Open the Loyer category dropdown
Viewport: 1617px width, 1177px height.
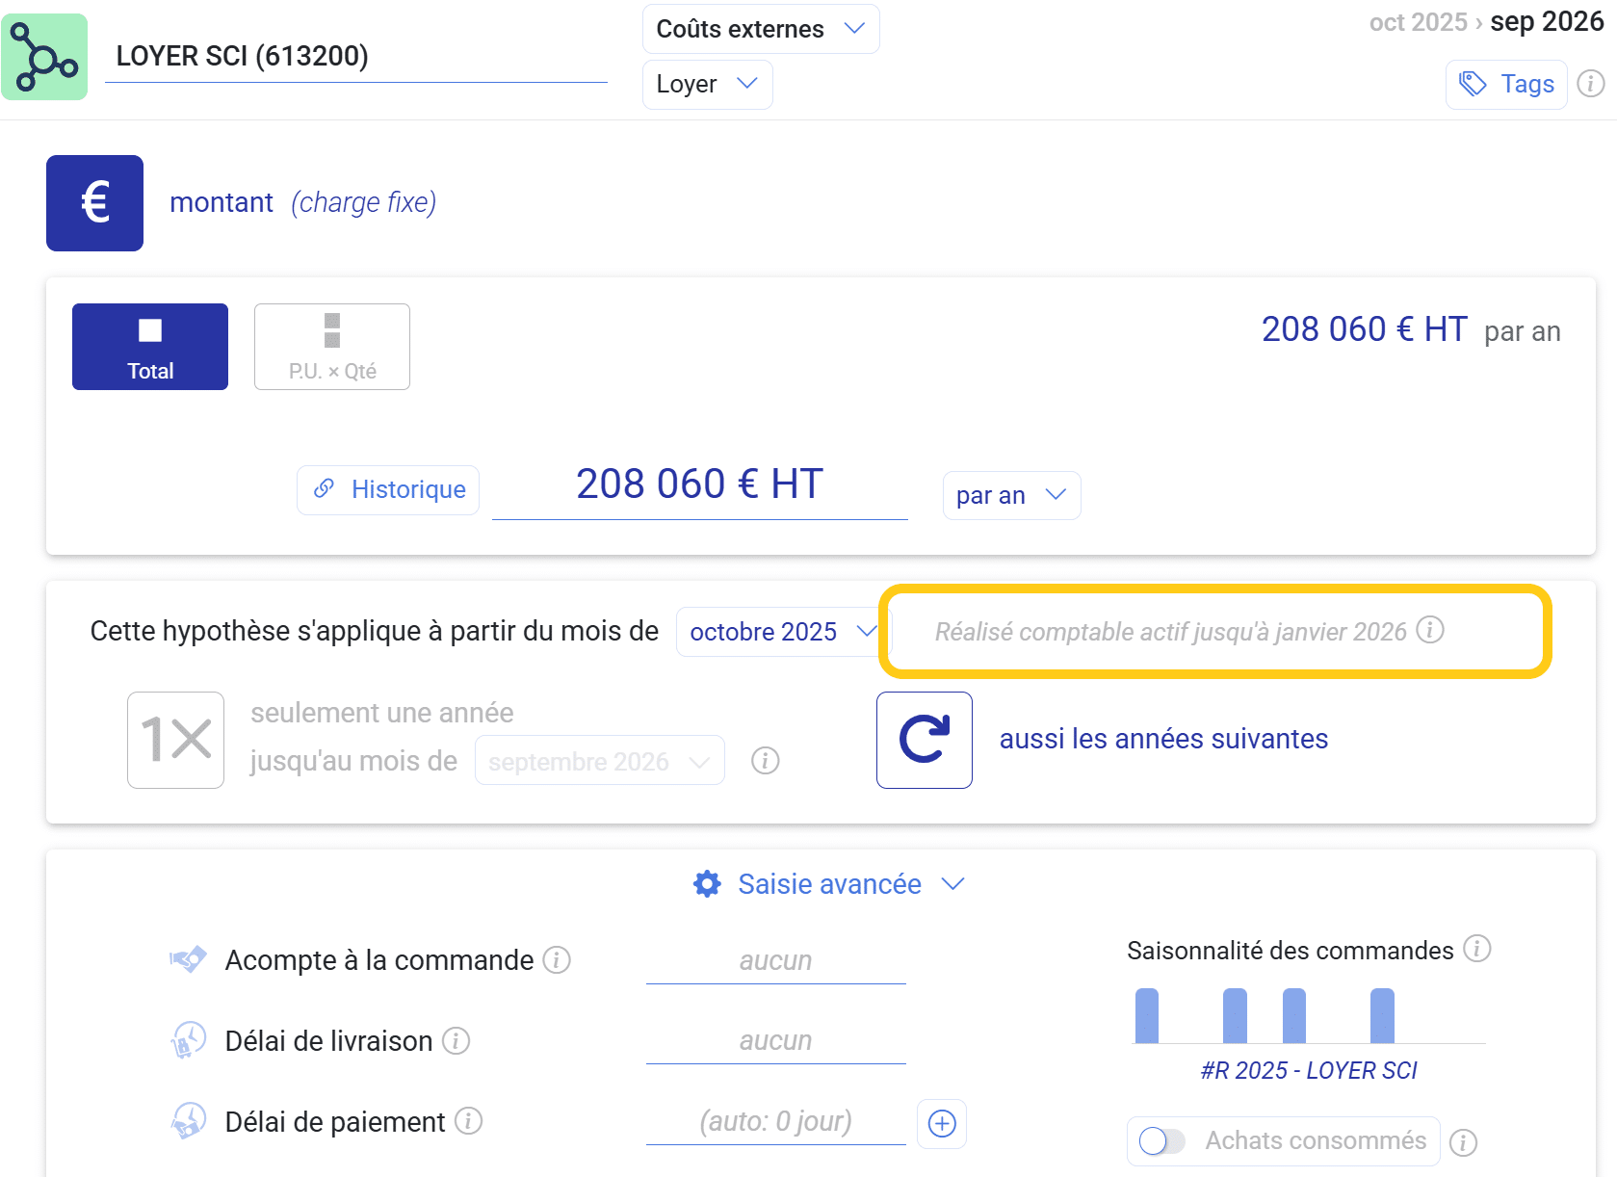[707, 85]
